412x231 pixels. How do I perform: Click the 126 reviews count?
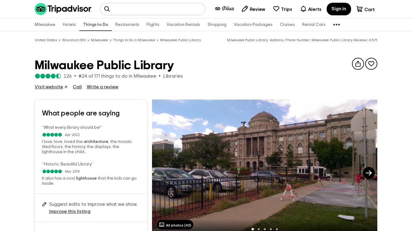click(x=68, y=76)
